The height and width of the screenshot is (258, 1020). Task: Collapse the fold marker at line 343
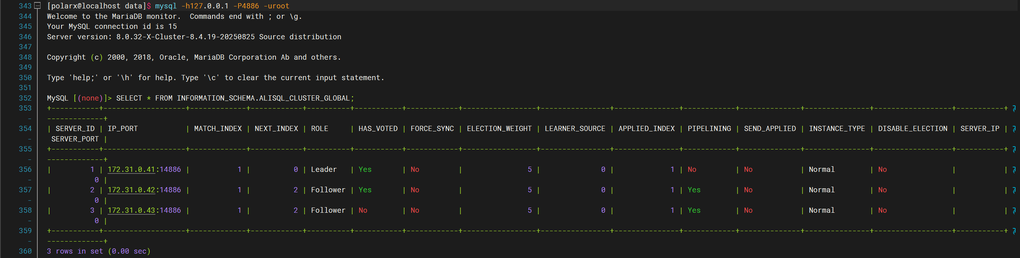37,6
